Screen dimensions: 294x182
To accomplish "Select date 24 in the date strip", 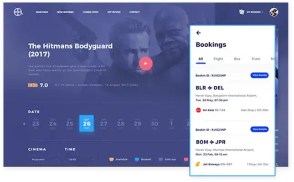I will 53,123.
